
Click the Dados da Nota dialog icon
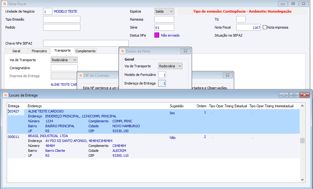tap(122, 51)
